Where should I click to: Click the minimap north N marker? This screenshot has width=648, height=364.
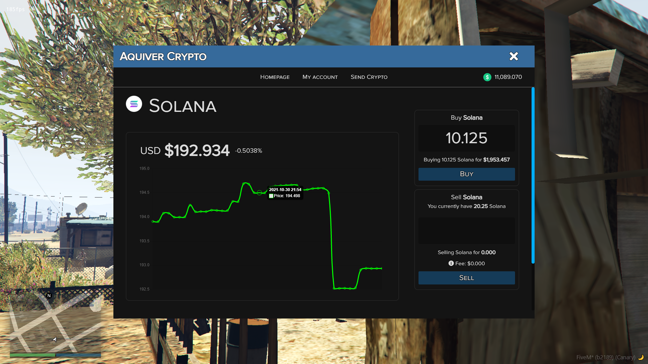[x=49, y=296]
